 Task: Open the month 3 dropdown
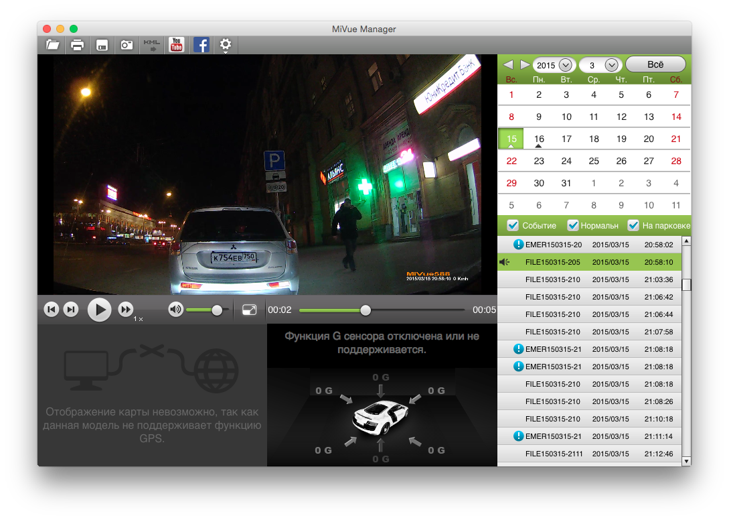(600, 65)
